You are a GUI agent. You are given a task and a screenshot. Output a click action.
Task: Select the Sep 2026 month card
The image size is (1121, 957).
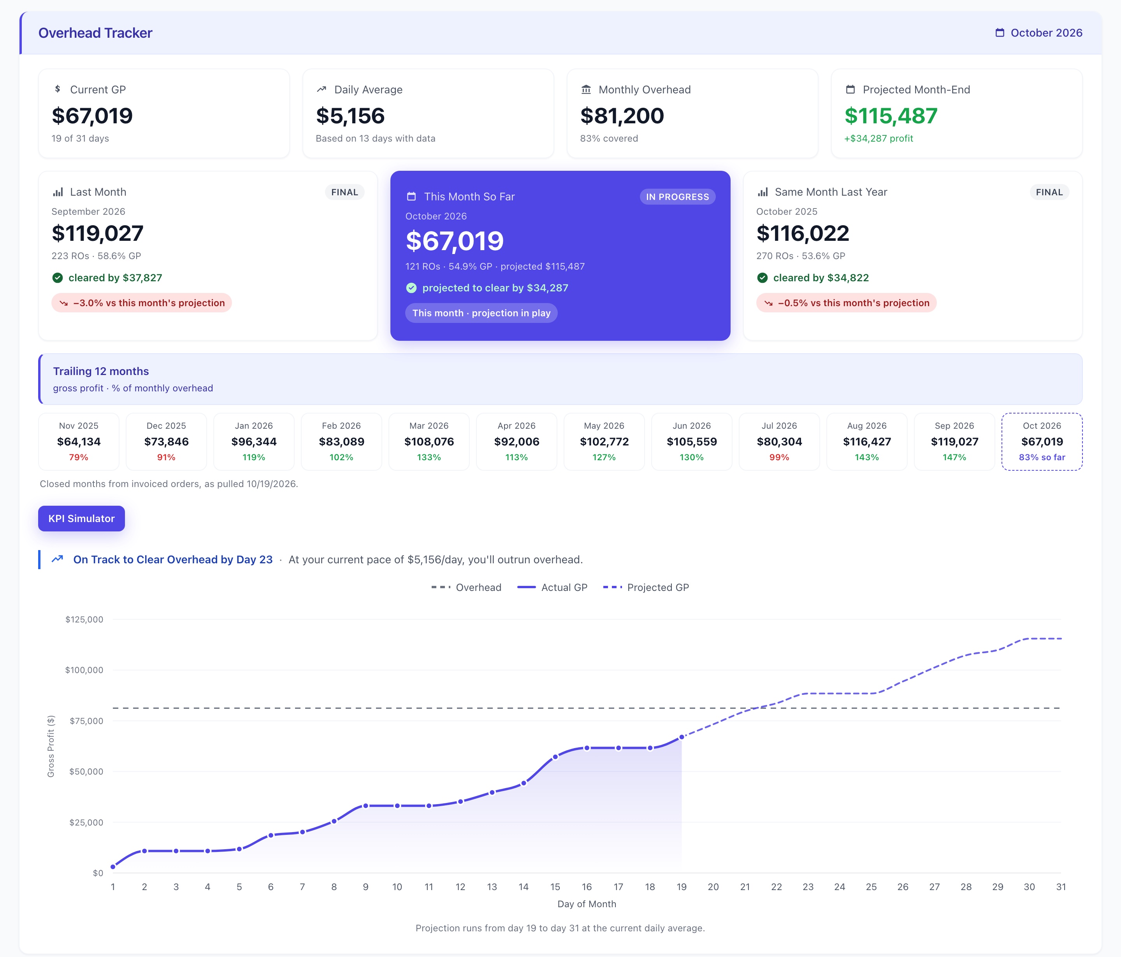point(955,442)
